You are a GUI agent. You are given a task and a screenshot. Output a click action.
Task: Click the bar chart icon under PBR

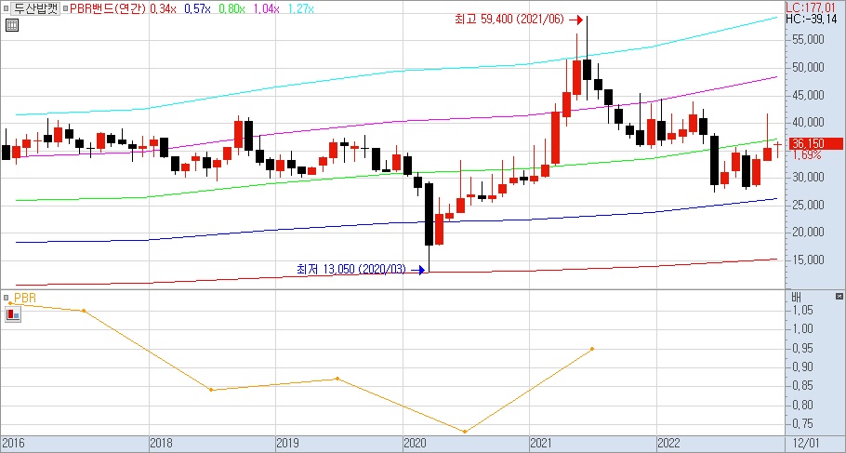[13, 314]
